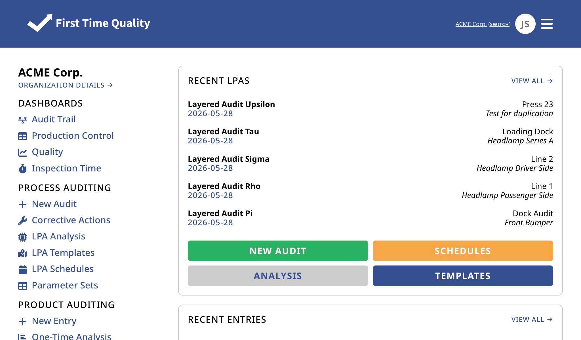This screenshot has width=581, height=340.
Task: Click the blue TEMPLATES button
Action: pyautogui.click(x=463, y=276)
